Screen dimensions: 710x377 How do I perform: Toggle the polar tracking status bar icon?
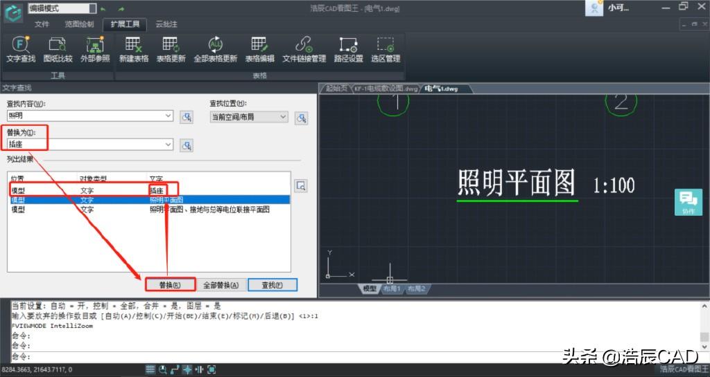[175, 369]
